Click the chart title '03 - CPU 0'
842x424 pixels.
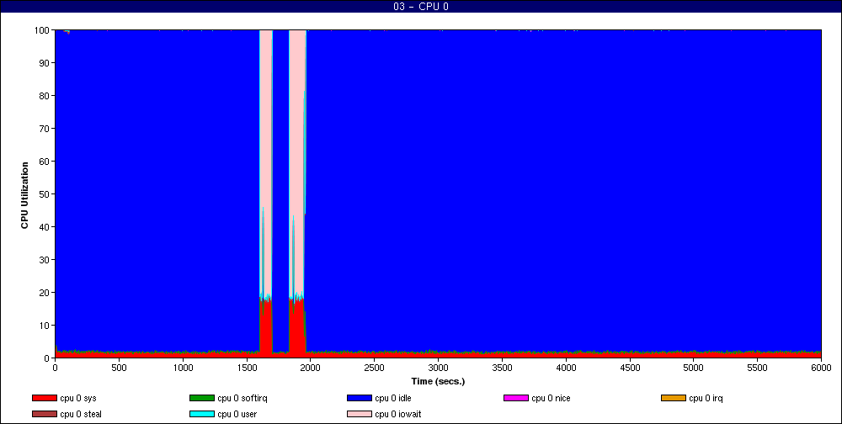coord(421,7)
